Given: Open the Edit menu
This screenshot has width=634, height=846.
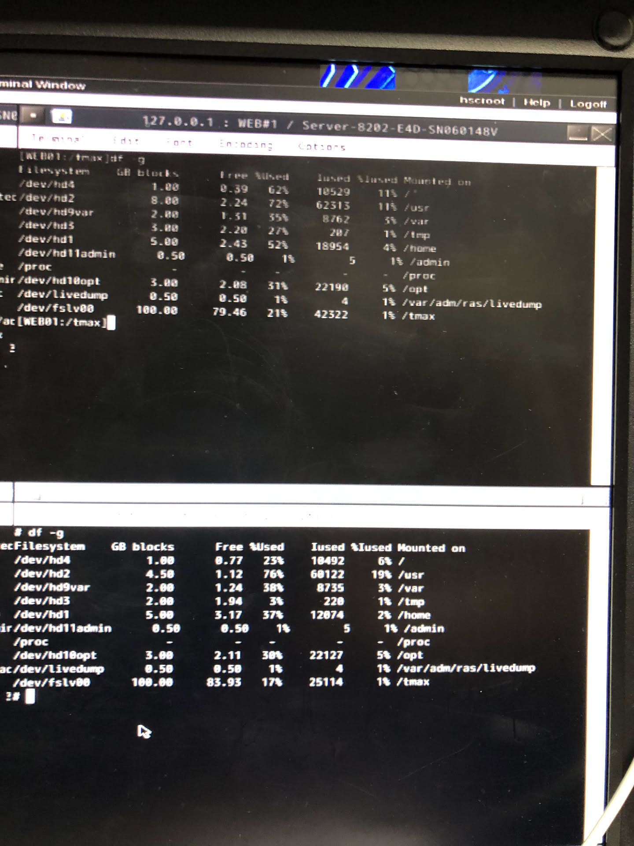Looking at the screenshot, I should pyautogui.click(x=126, y=141).
